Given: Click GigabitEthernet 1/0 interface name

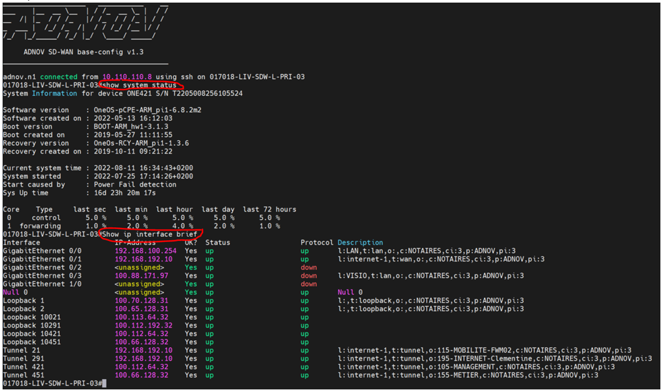Looking at the screenshot, I should tap(42, 284).
